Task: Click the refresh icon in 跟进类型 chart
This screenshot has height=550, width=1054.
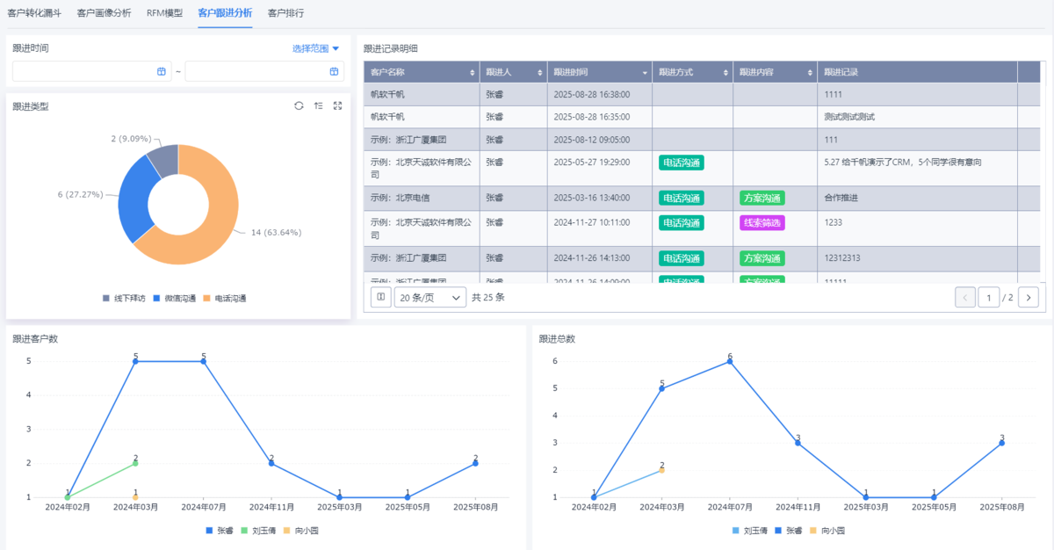Action: [x=299, y=105]
